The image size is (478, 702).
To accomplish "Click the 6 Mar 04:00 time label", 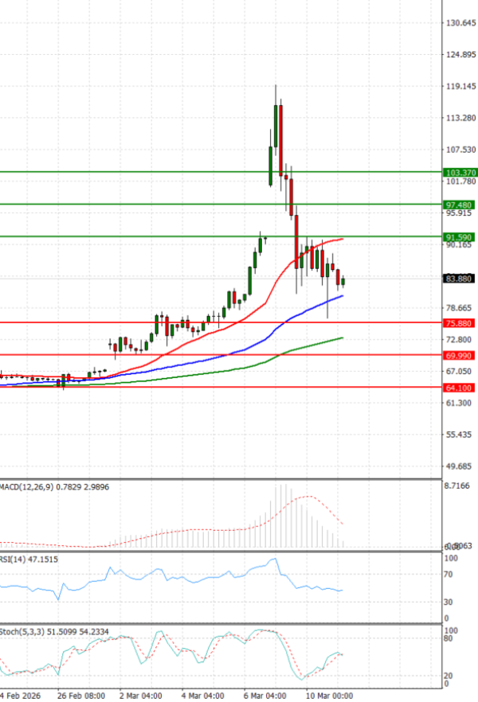I will [x=264, y=695].
